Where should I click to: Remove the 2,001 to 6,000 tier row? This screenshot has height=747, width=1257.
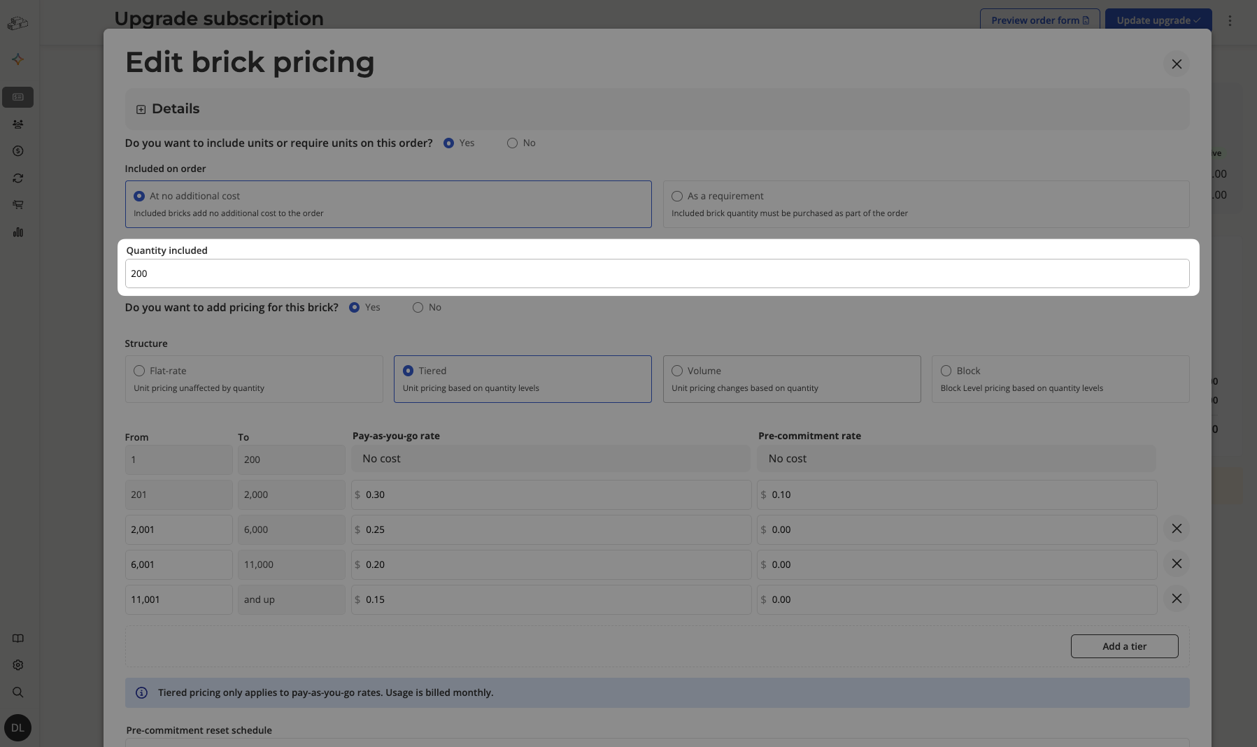pyautogui.click(x=1177, y=529)
